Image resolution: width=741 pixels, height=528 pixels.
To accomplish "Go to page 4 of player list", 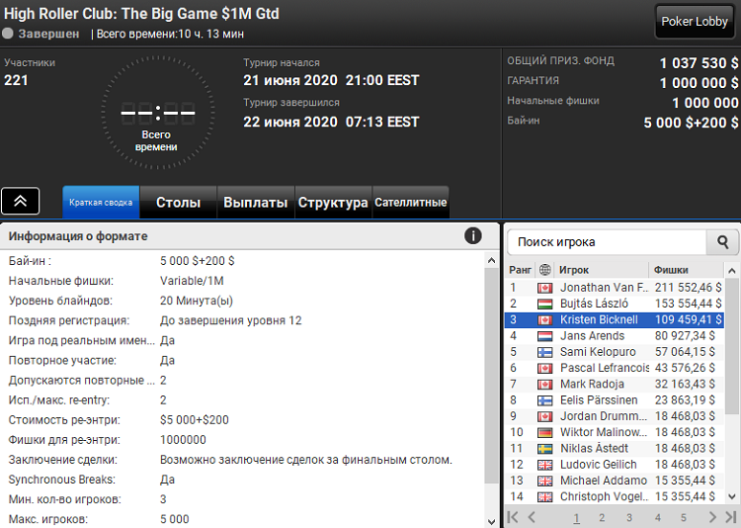I will (x=657, y=518).
